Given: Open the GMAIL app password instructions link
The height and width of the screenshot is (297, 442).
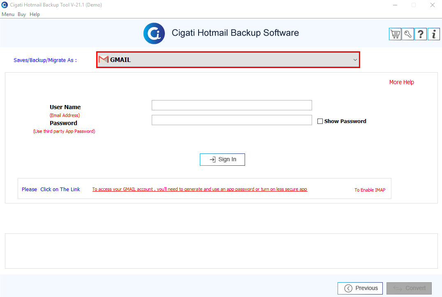Looking at the screenshot, I should coord(199,189).
